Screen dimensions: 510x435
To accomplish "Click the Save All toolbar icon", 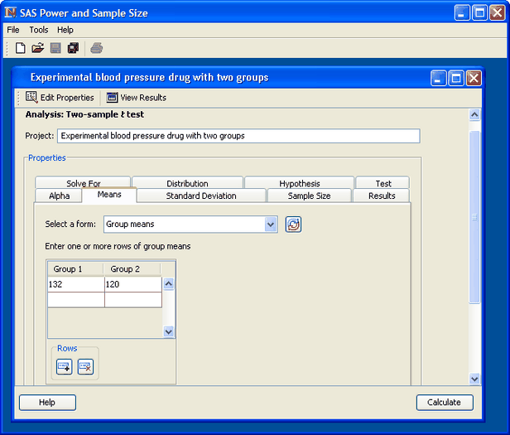I will pos(73,48).
